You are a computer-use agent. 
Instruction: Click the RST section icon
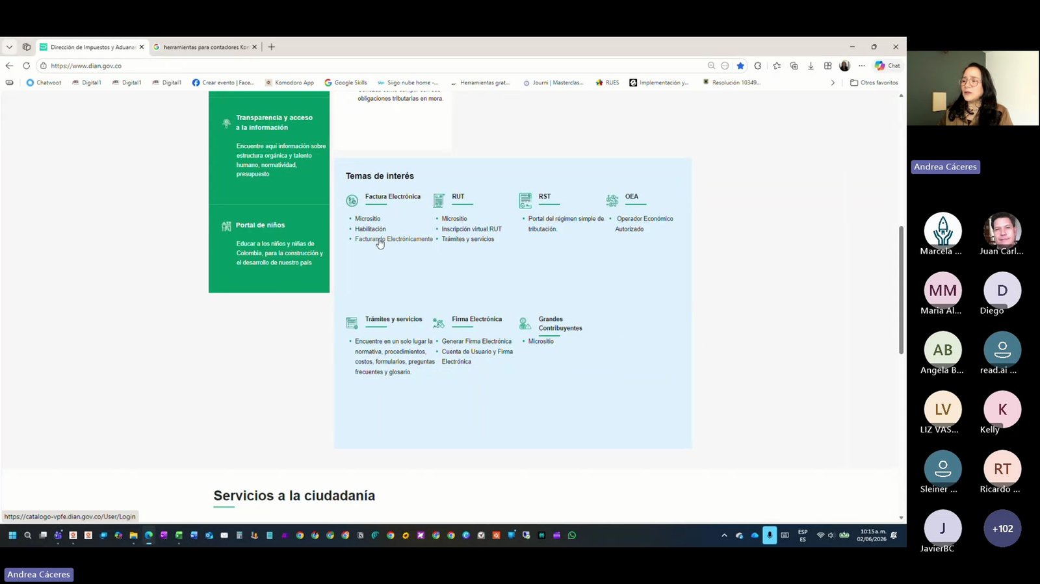pos(525,200)
